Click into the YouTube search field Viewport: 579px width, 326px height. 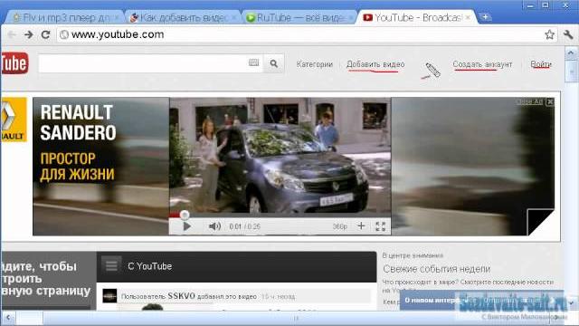pyautogui.click(x=144, y=63)
